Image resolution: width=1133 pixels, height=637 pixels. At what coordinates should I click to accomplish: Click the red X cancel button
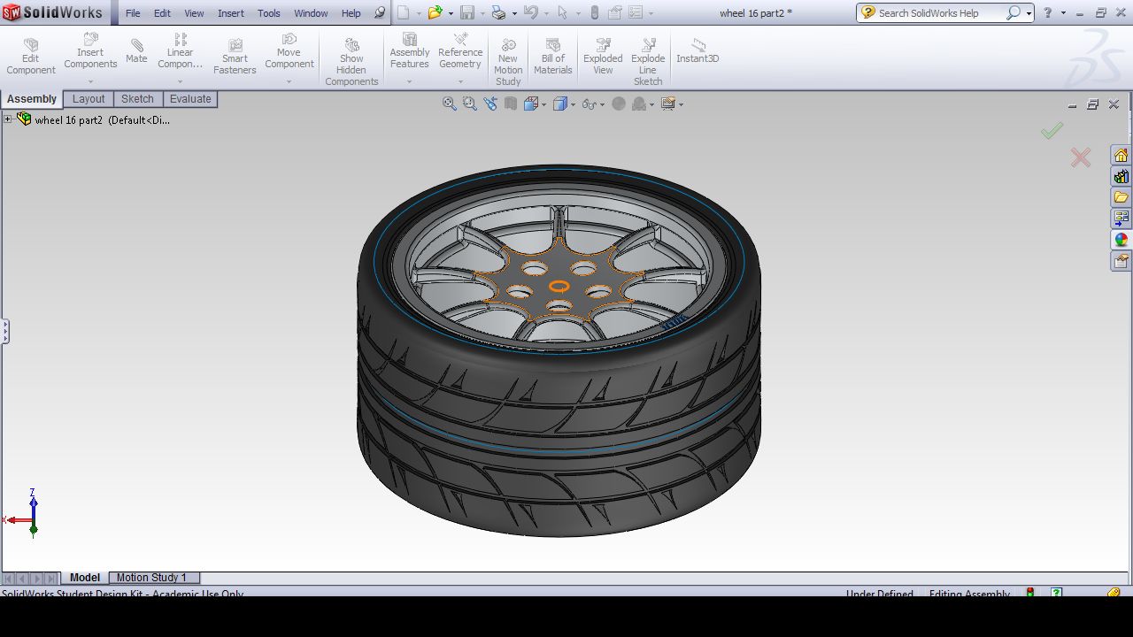pos(1080,158)
